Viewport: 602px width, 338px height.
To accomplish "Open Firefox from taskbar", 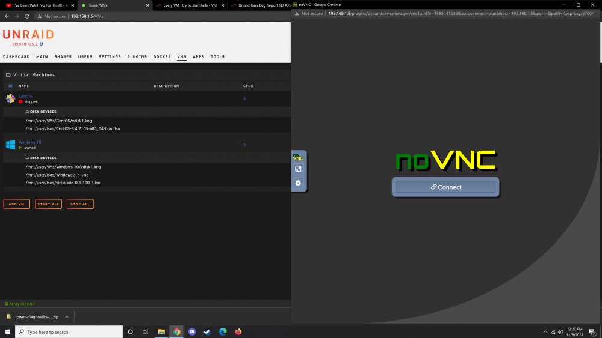I will tap(238, 332).
